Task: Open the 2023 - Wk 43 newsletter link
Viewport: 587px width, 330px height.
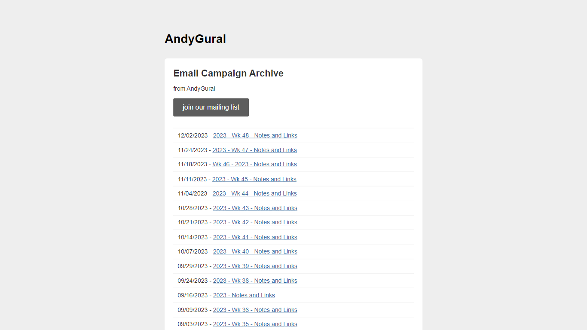Action: coord(255,208)
